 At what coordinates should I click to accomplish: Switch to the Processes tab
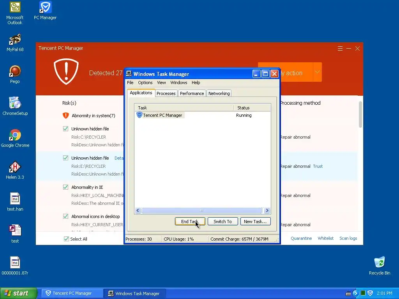point(166,93)
